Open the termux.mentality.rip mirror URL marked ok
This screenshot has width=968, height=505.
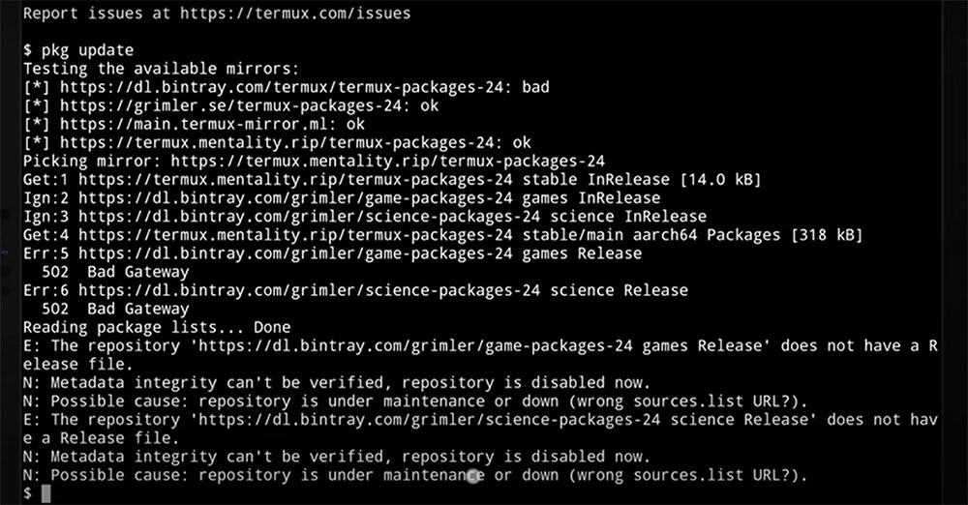277,142
